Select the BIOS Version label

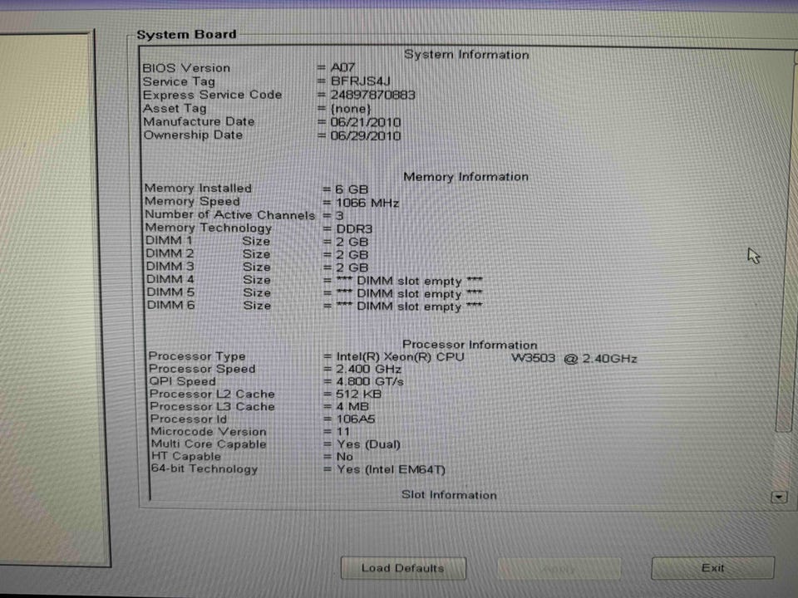click(186, 68)
